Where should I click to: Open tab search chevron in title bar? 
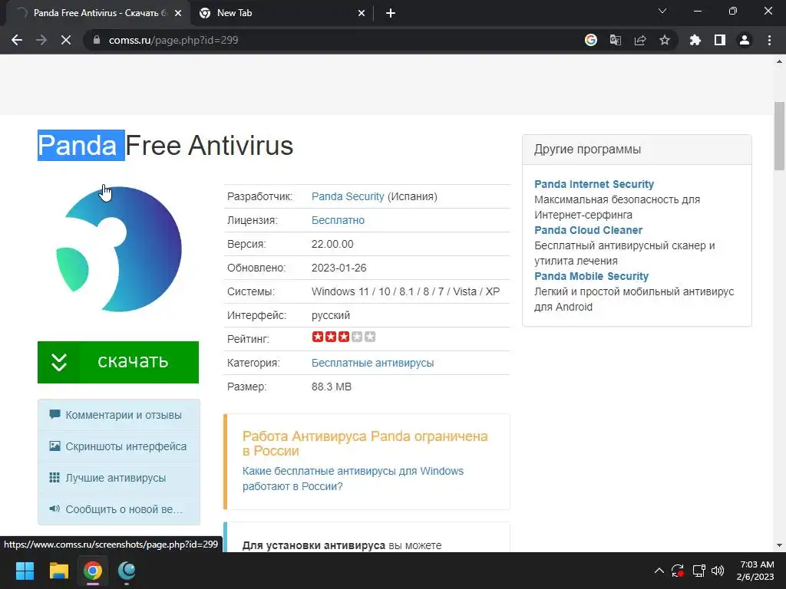662,11
